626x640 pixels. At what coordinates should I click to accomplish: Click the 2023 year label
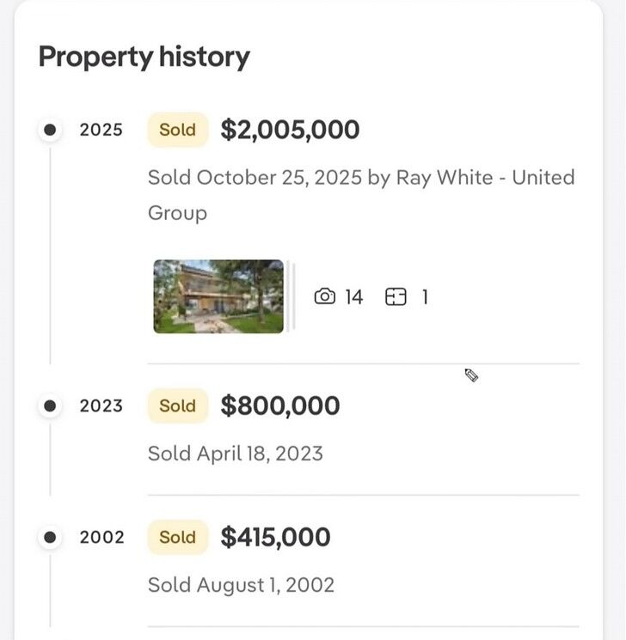click(101, 405)
